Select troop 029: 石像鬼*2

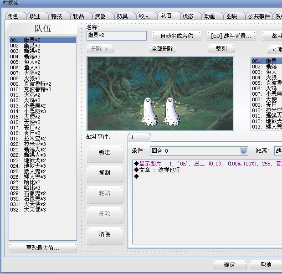[x=43, y=193]
